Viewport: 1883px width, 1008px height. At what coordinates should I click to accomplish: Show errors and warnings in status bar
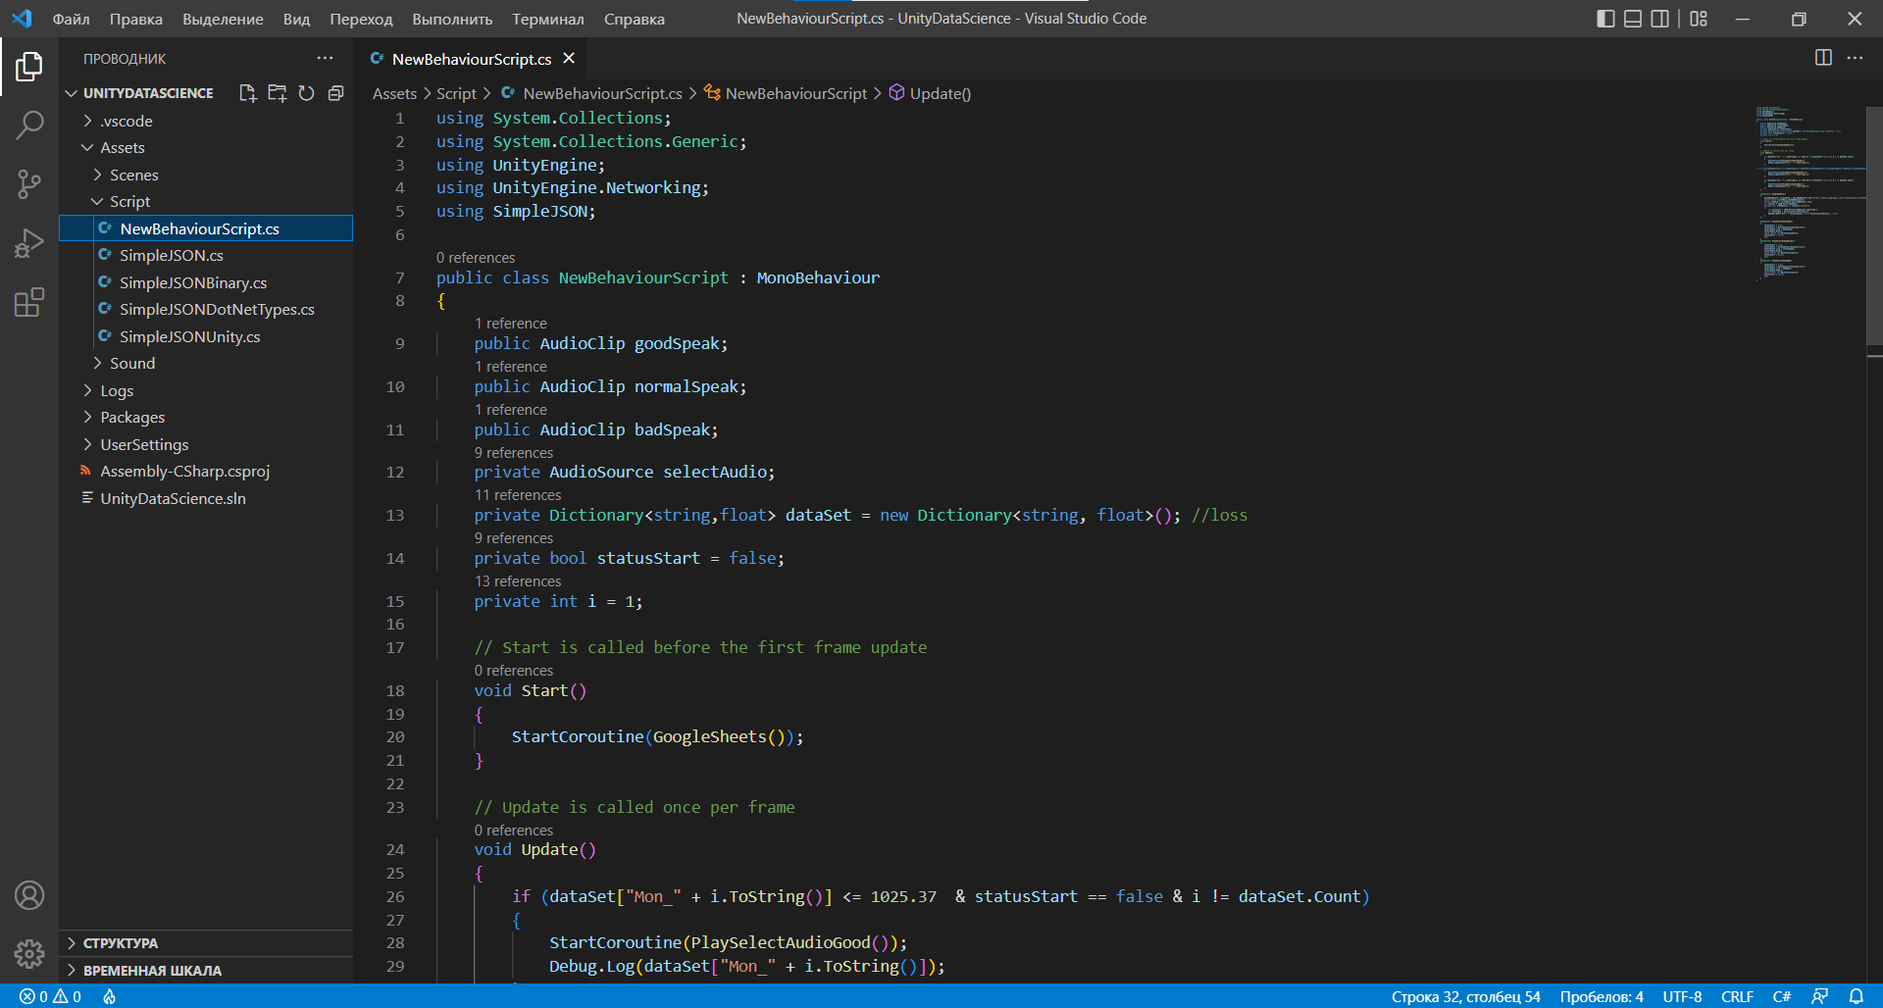tap(50, 996)
